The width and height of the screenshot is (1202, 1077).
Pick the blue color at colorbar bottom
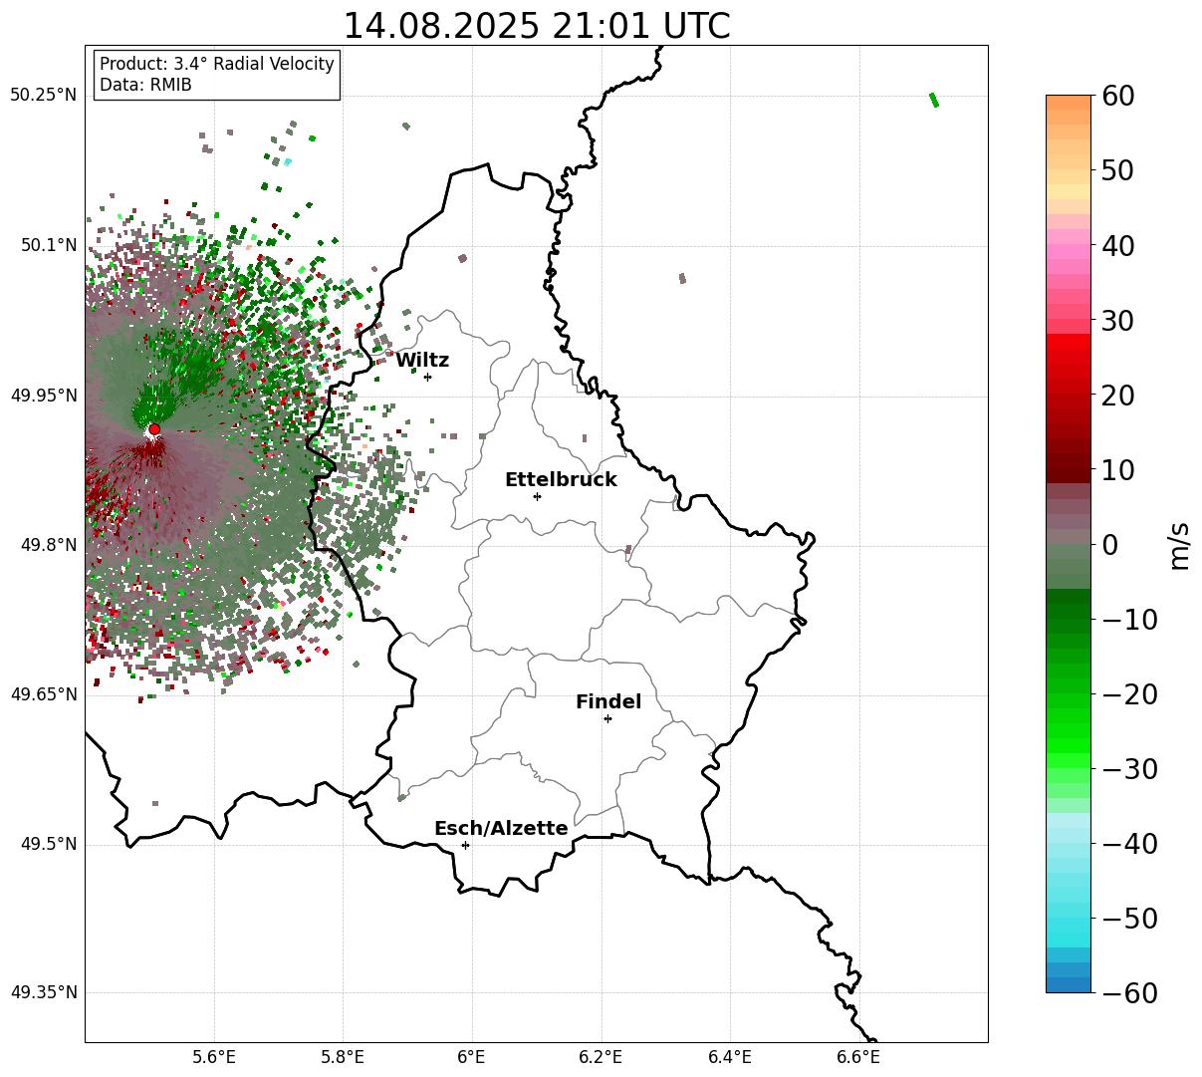(x=1069, y=984)
